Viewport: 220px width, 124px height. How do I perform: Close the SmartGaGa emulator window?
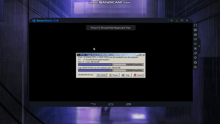click(187, 21)
